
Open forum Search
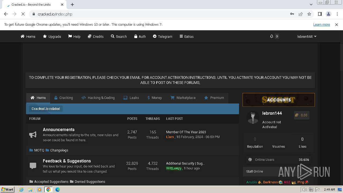pos(119,36)
